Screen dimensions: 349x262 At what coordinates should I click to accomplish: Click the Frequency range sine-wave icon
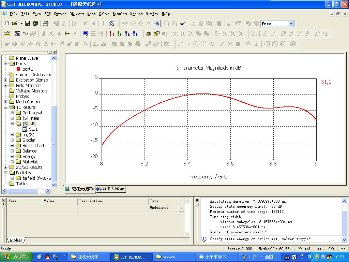click(25, 34)
